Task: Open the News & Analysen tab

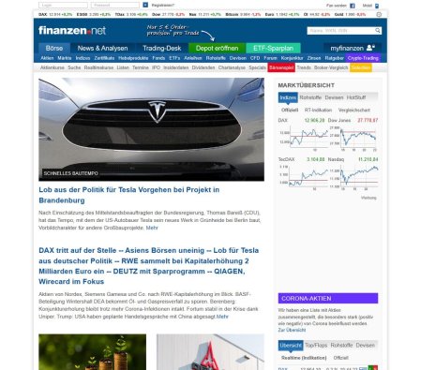Action: [x=102, y=48]
